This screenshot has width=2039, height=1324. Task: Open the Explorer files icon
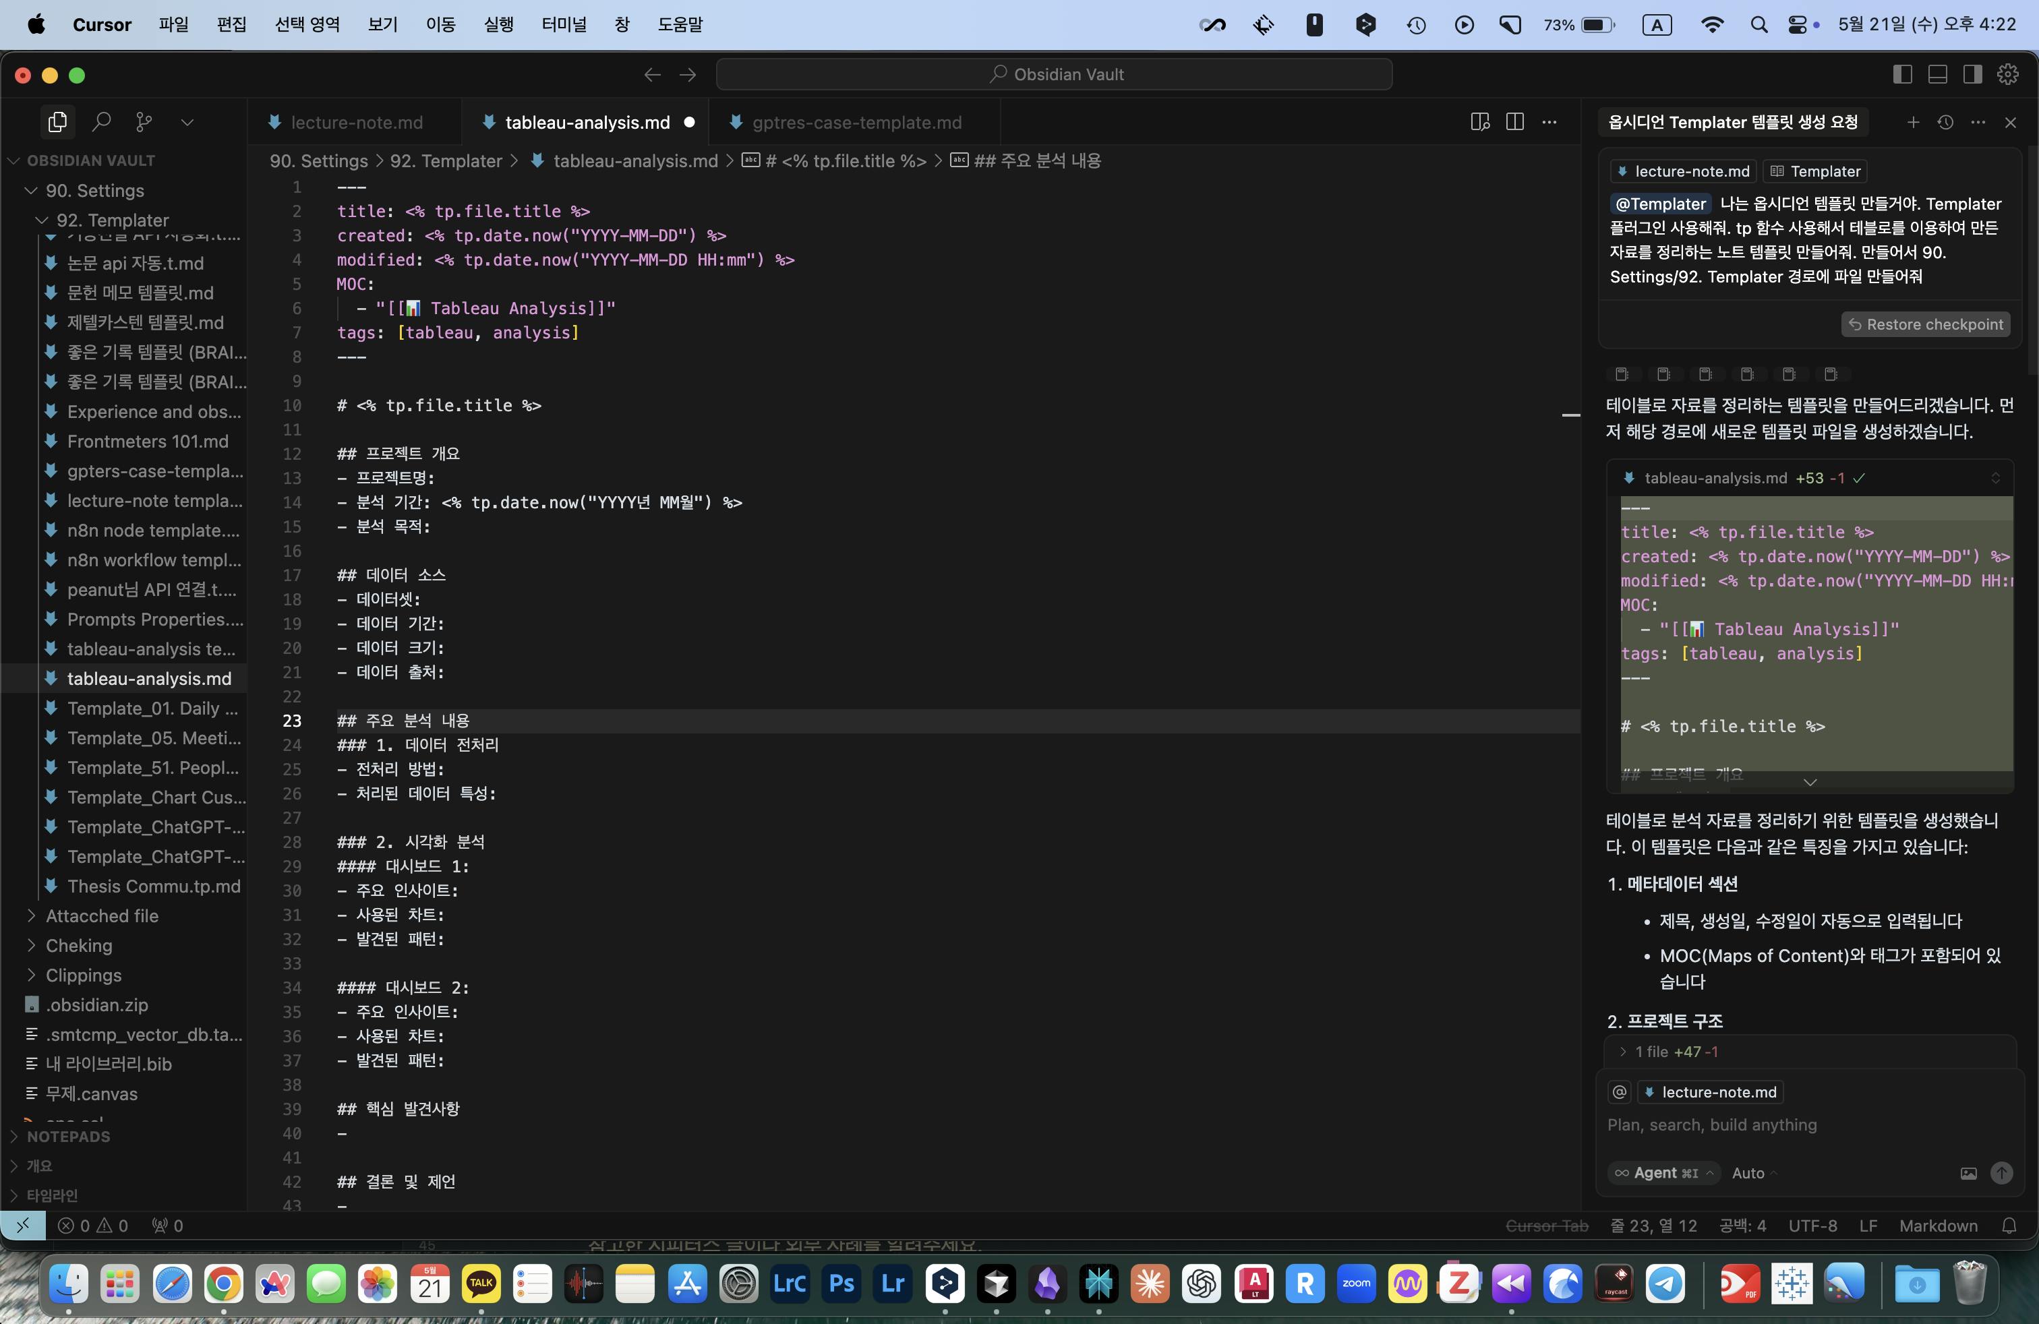click(57, 123)
